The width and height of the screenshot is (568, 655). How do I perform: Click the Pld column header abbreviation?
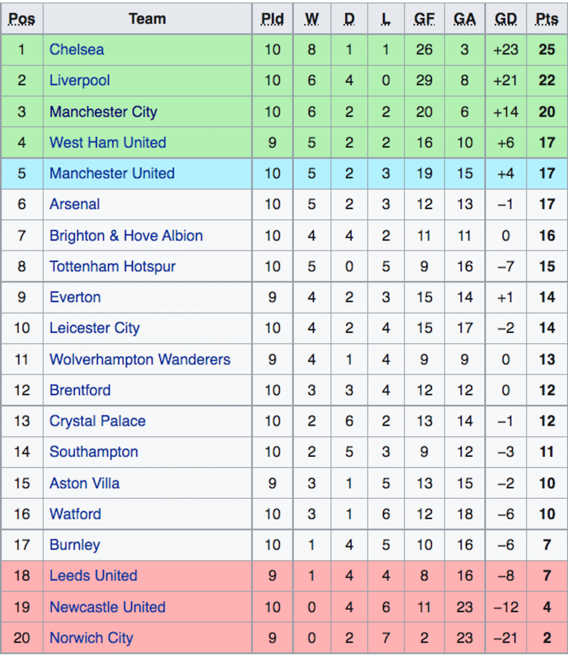click(272, 19)
